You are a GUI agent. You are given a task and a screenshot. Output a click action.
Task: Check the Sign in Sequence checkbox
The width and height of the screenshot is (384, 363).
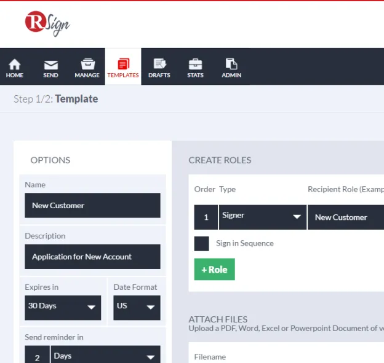(x=202, y=244)
